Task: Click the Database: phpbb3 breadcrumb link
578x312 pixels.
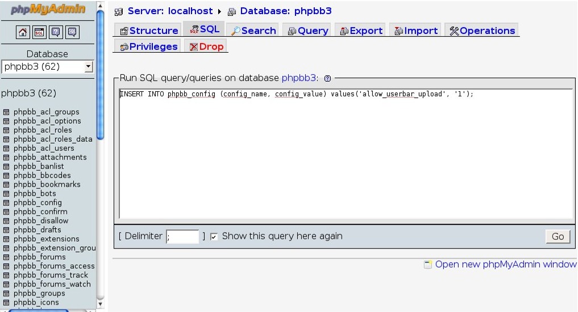Action: tap(286, 11)
